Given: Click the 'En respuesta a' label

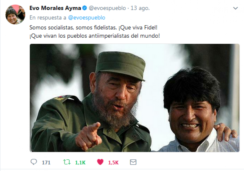Looking at the screenshot, I should pyautogui.click(x=48, y=18).
